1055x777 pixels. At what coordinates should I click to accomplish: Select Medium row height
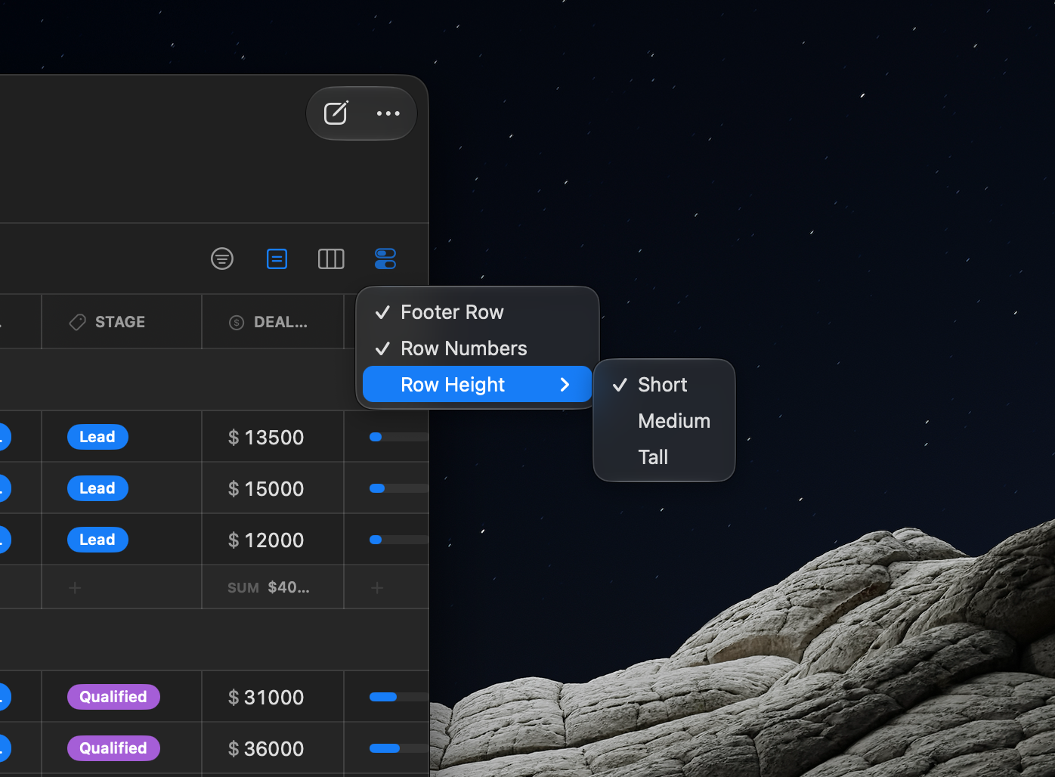[x=664, y=421]
